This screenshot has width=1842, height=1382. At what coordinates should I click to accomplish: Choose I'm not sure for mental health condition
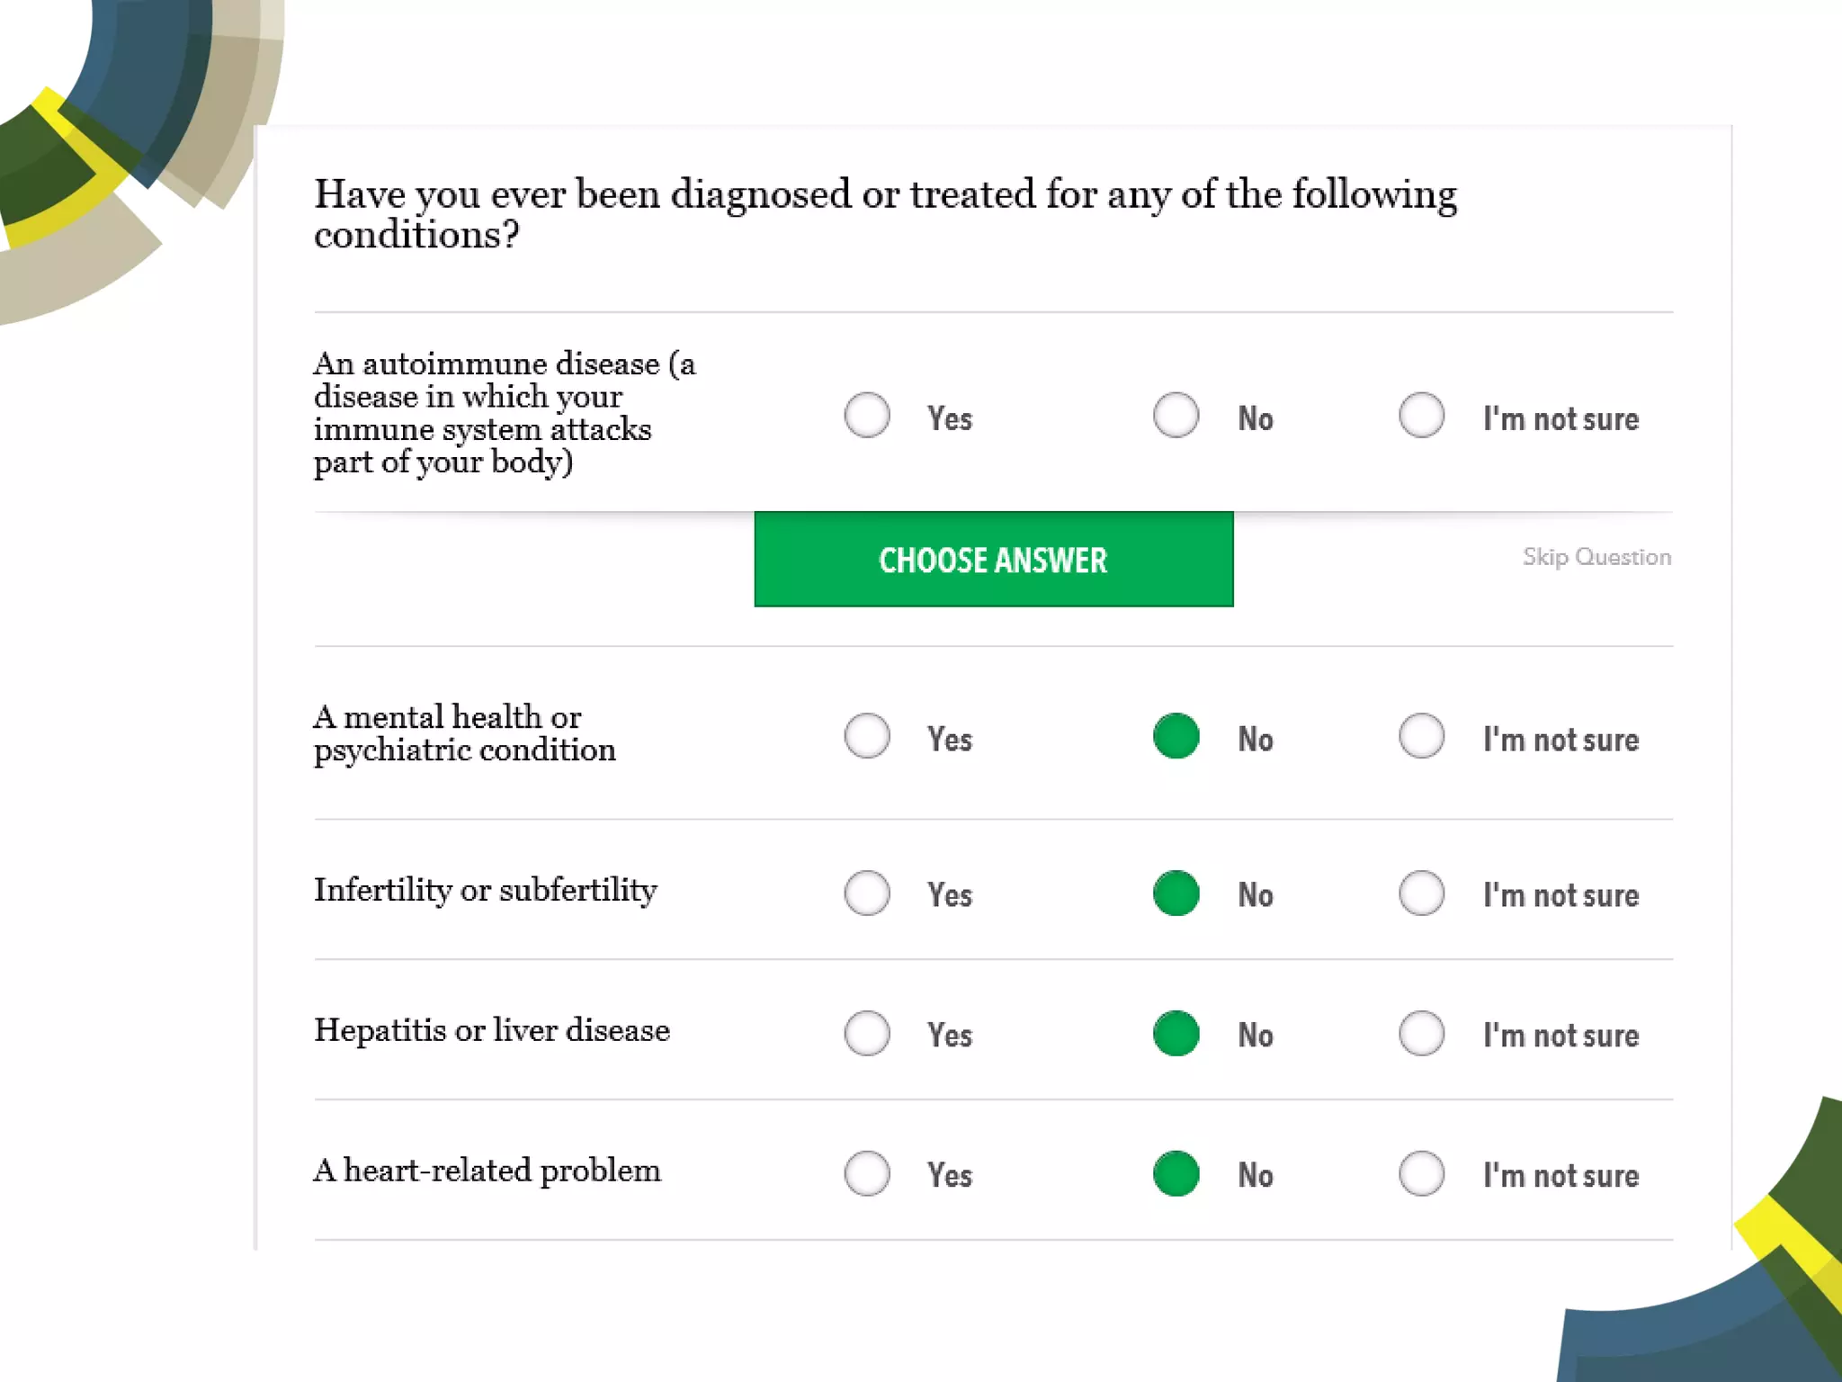tap(1421, 736)
